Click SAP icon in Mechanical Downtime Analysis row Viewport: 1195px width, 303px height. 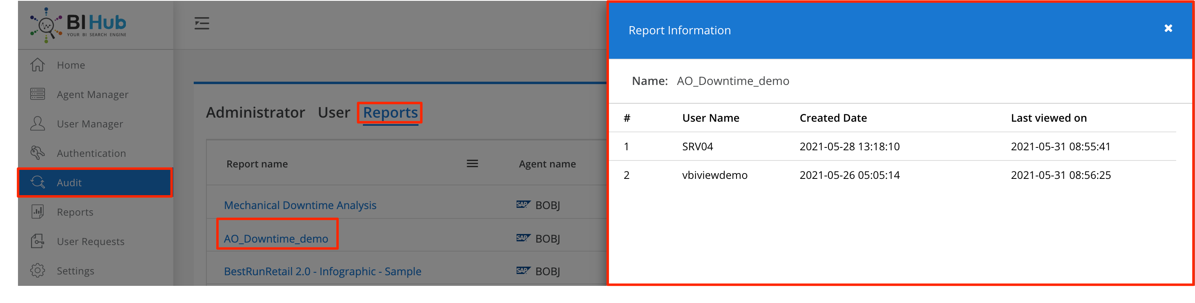tap(523, 204)
